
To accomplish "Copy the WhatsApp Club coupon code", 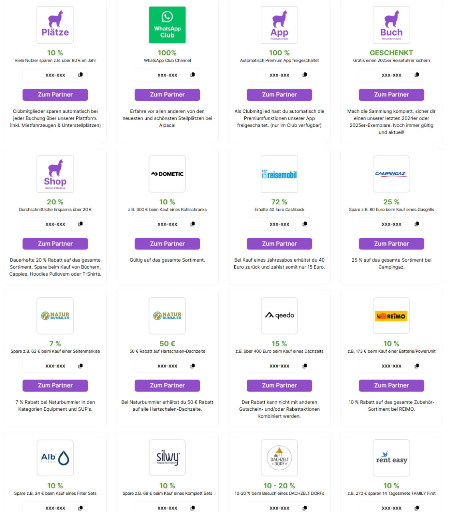I will tap(192, 75).
